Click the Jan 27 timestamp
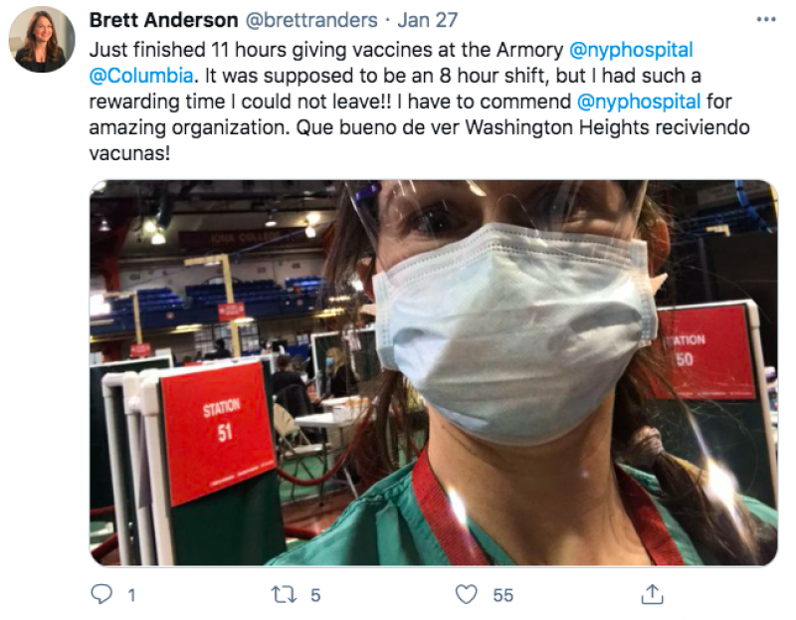Screen dimensions: 796x620 tap(428, 20)
